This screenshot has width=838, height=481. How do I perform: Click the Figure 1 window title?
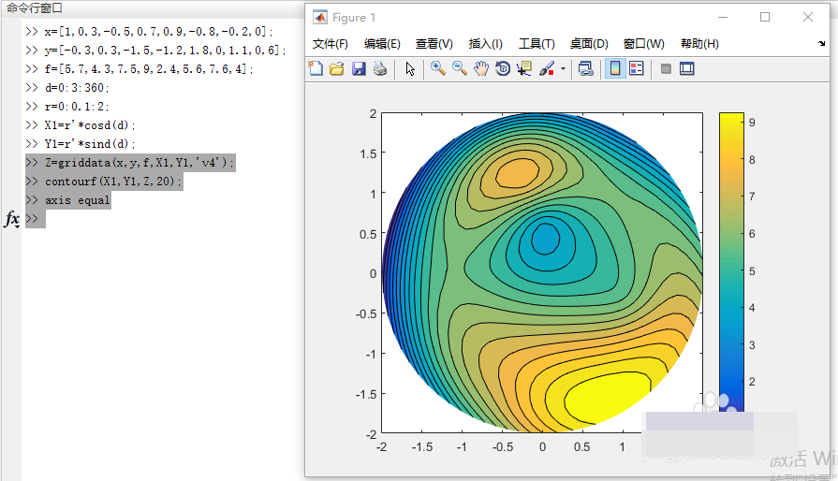[x=354, y=18]
